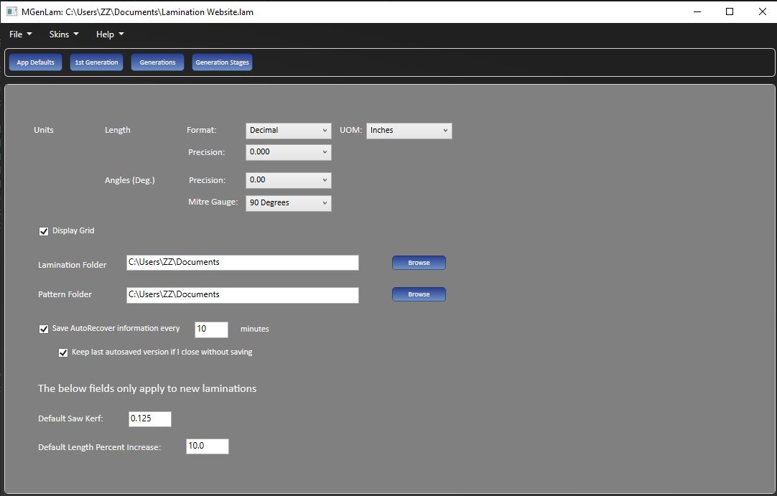Open the File menu
The height and width of the screenshot is (496, 777).
[x=20, y=34]
